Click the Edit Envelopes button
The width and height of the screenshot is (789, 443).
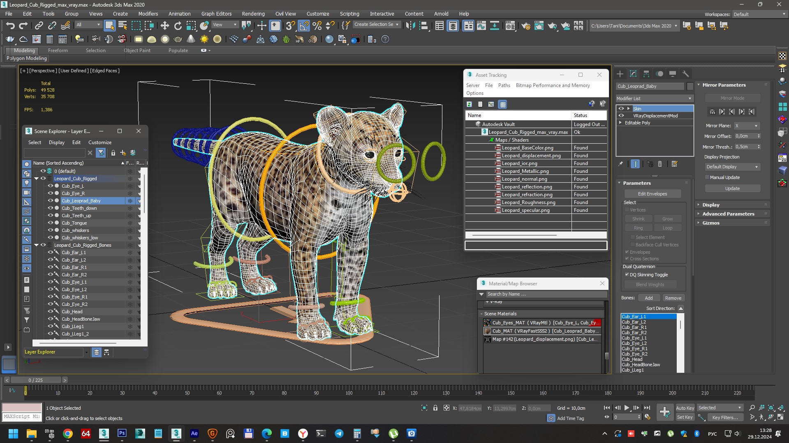pyautogui.click(x=652, y=194)
